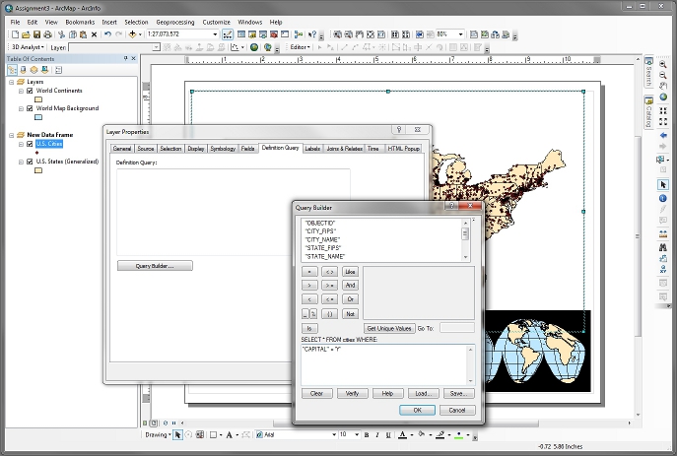The width and height of the screenshot is (677, 456).
Task: Open a map document with folder icon
Action: pos(26,34)
